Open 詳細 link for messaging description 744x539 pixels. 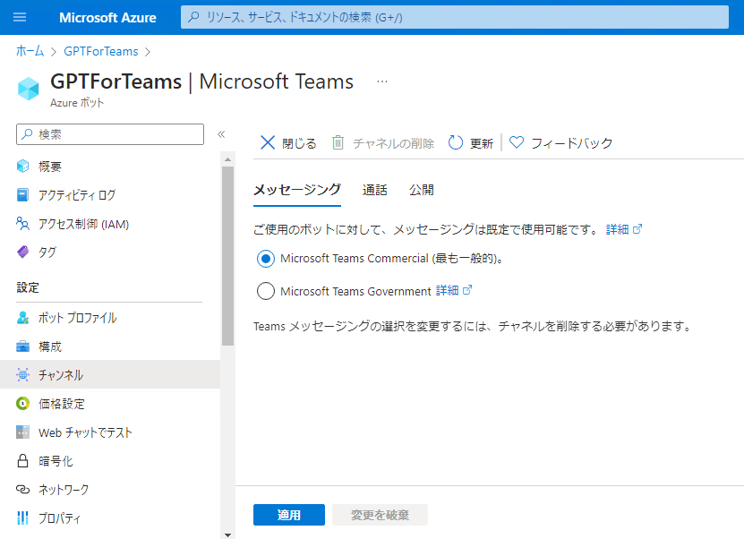(x=617, y=229)
